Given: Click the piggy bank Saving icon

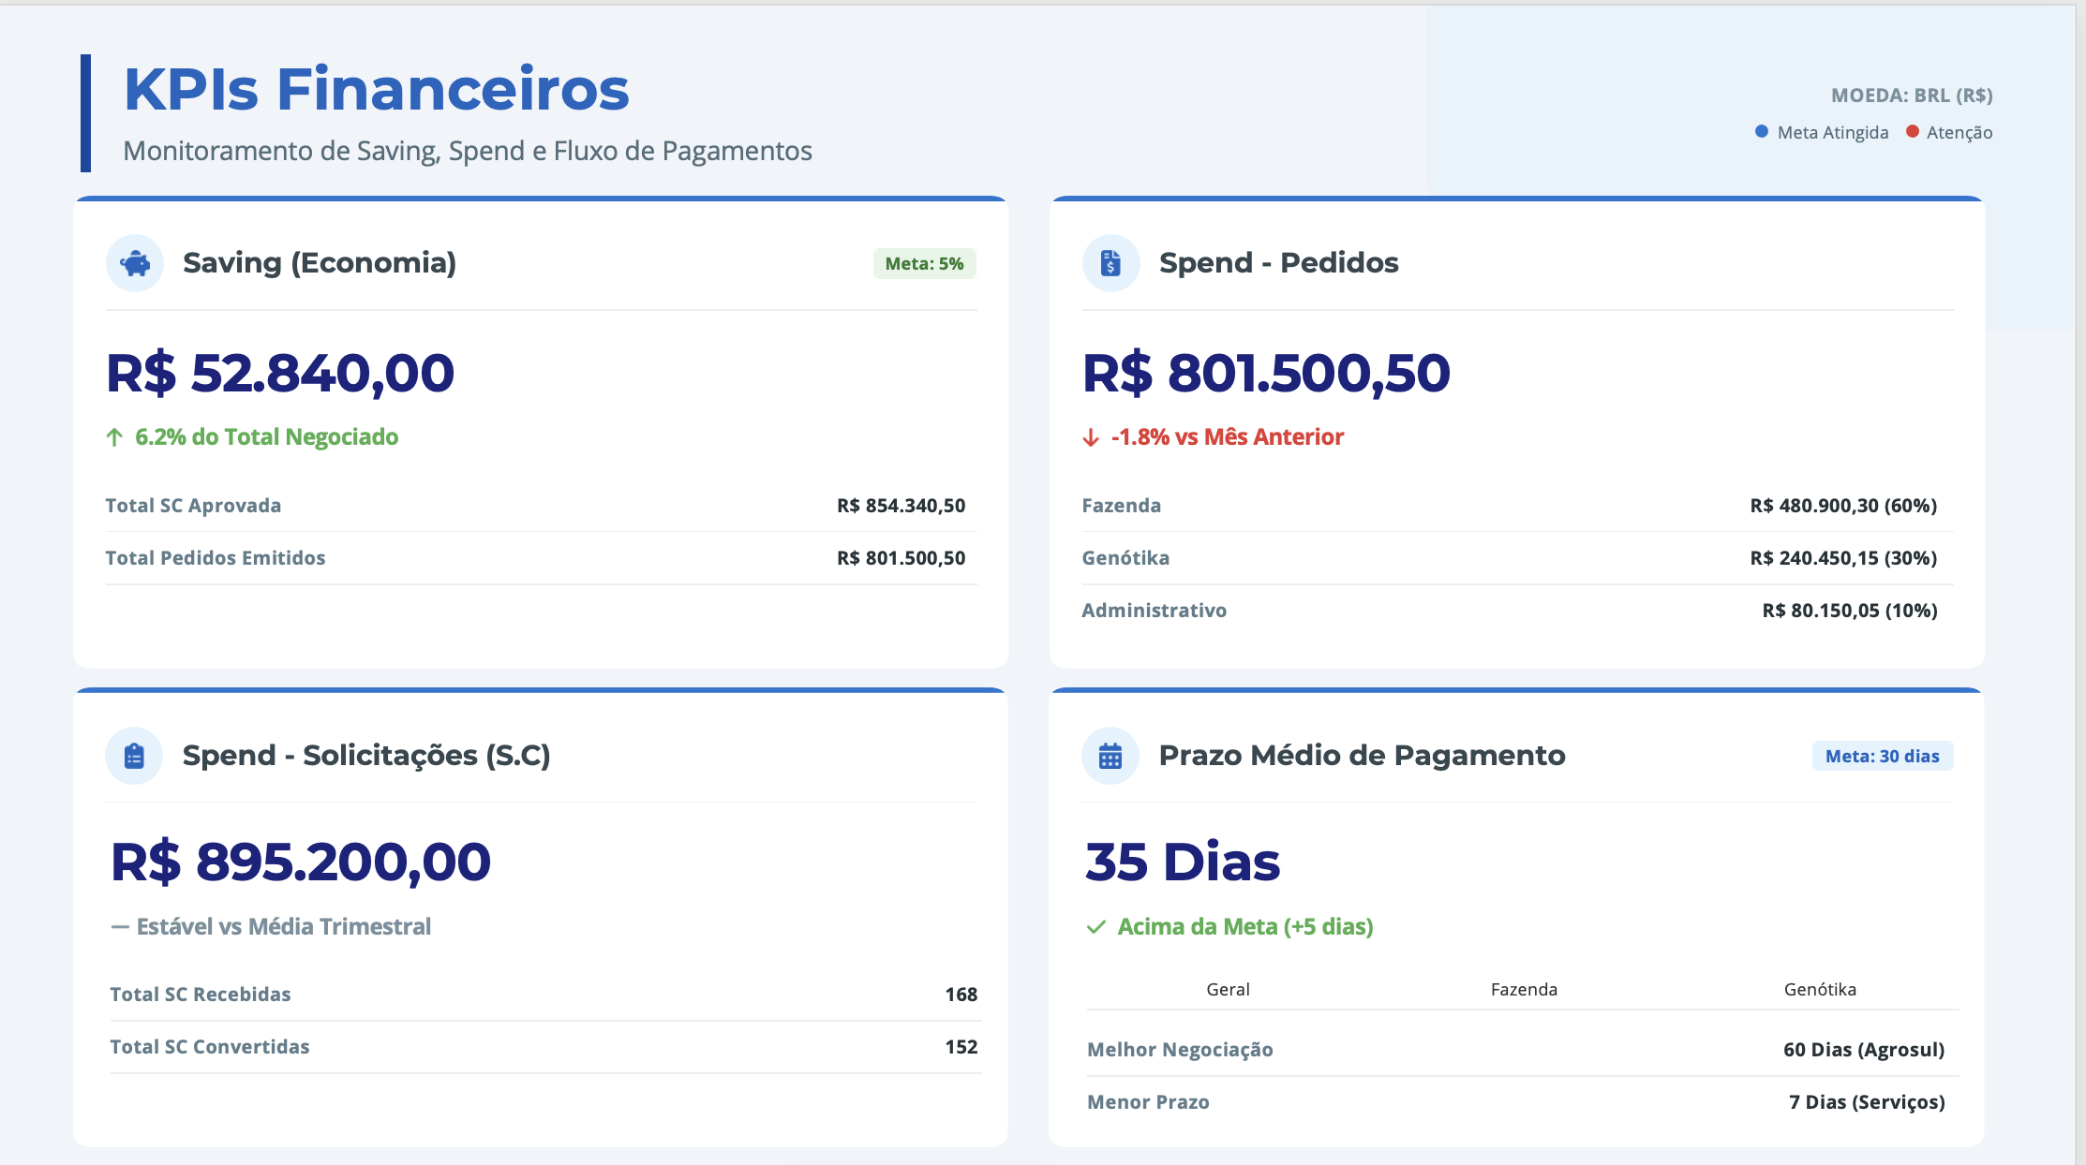Looking at the screenshot, I should 135,263.
